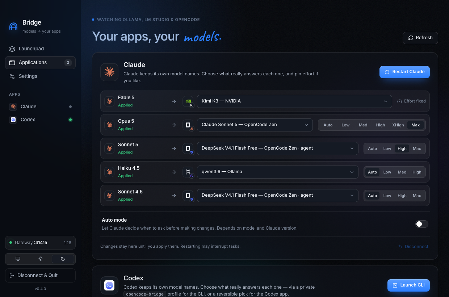Set Haiku 4.5 effort to Med
The width and height of the screenshot is (449, 297).
tap(402, 172)
